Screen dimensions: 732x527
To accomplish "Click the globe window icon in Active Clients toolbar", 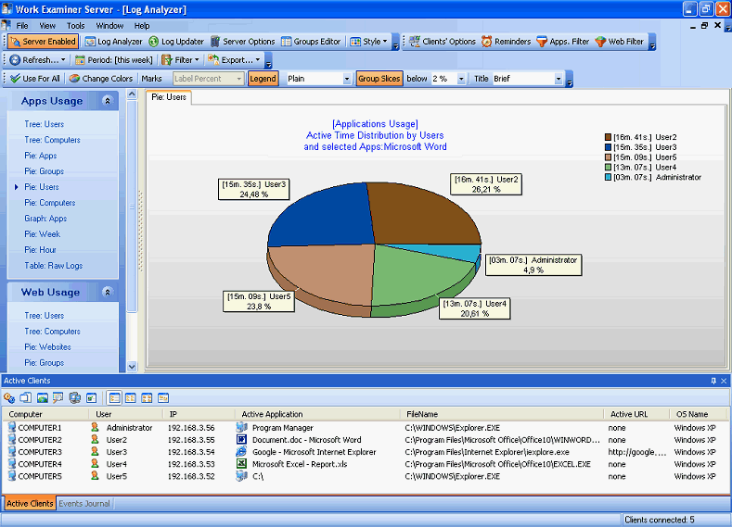I will click(43, 398).
